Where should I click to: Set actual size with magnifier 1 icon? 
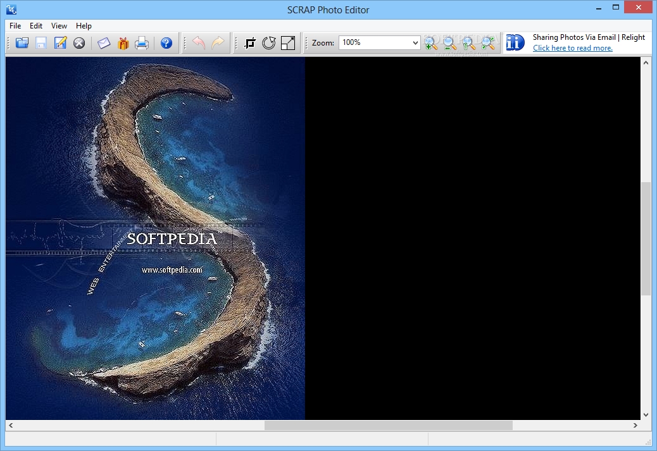[x=469, y=43]
